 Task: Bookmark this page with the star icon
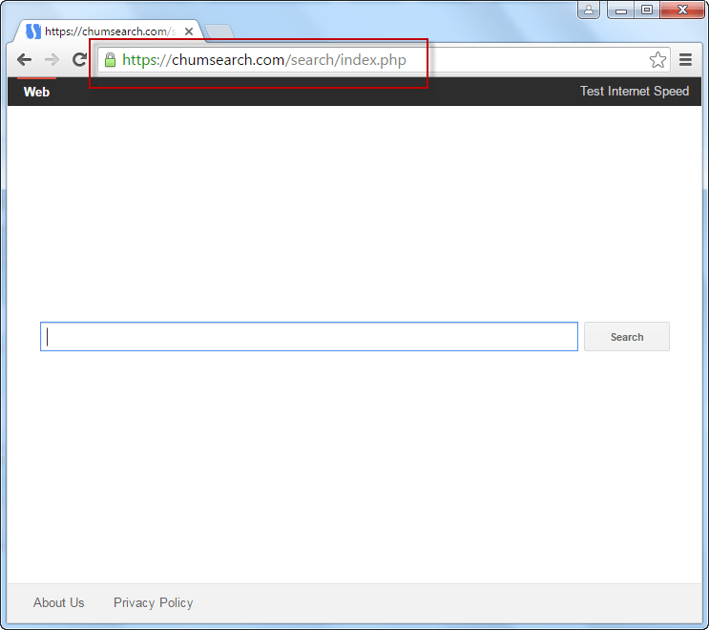(x=657, y=60)
